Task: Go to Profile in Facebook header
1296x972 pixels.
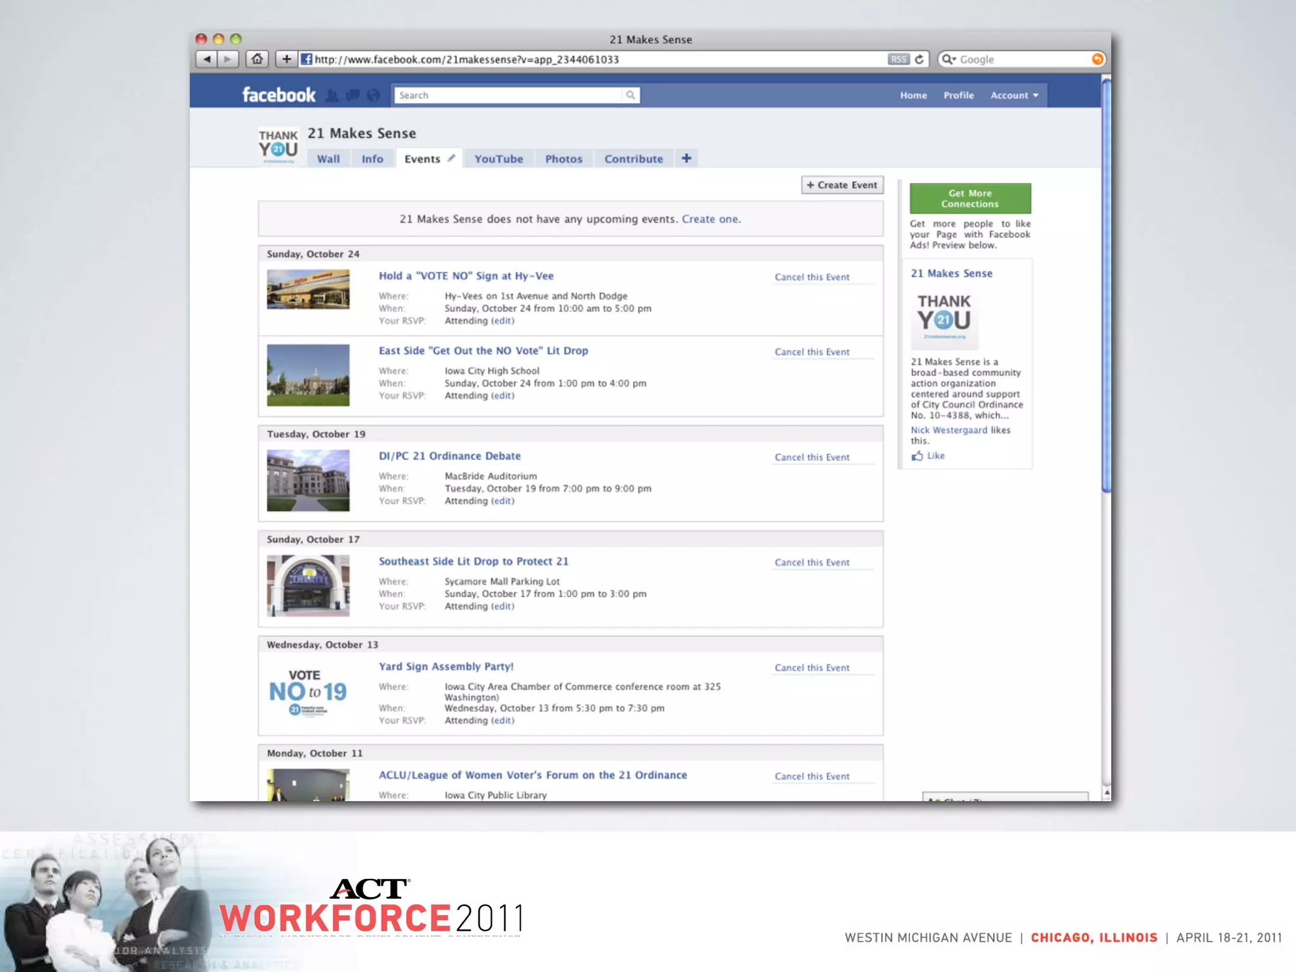Action: tap(959, 96)
